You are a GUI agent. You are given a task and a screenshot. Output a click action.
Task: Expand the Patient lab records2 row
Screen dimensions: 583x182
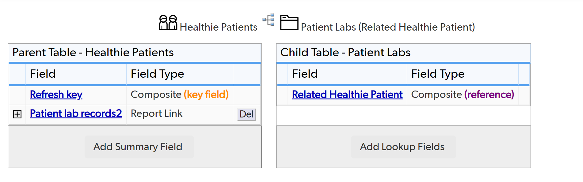tap(17, 114)
